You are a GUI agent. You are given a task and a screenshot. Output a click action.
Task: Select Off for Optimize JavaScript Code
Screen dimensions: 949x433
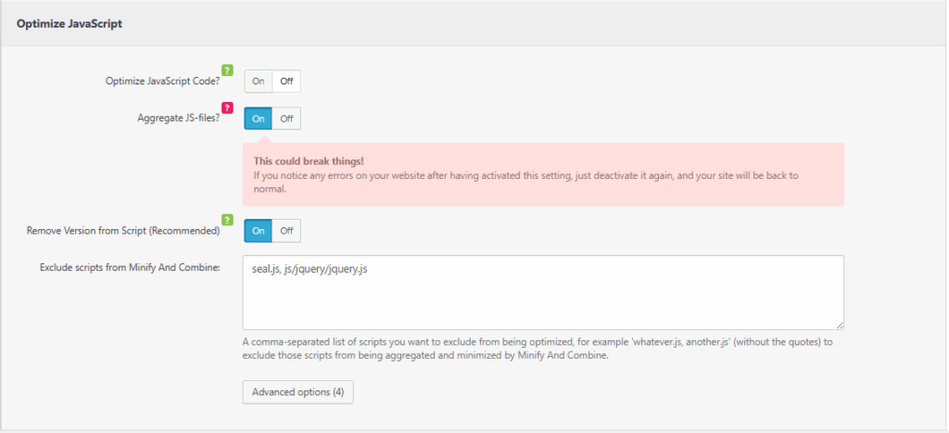coord(286,81)
